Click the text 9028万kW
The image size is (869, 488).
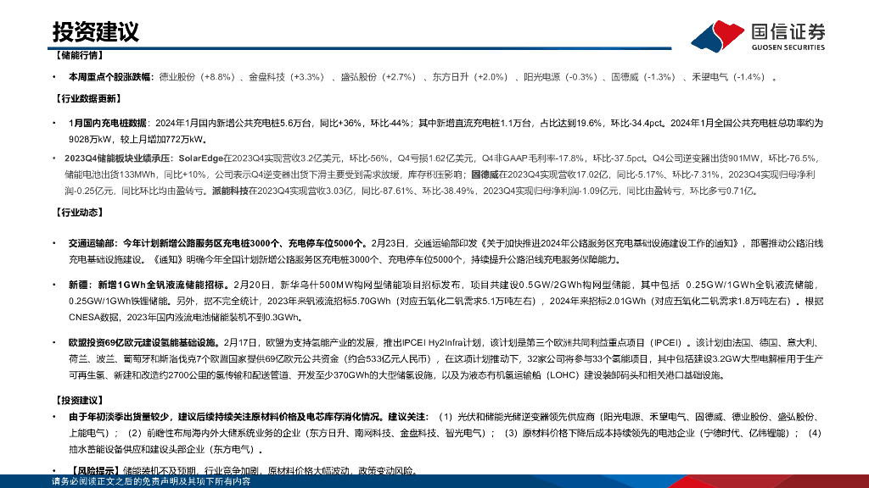click(90, 140)
